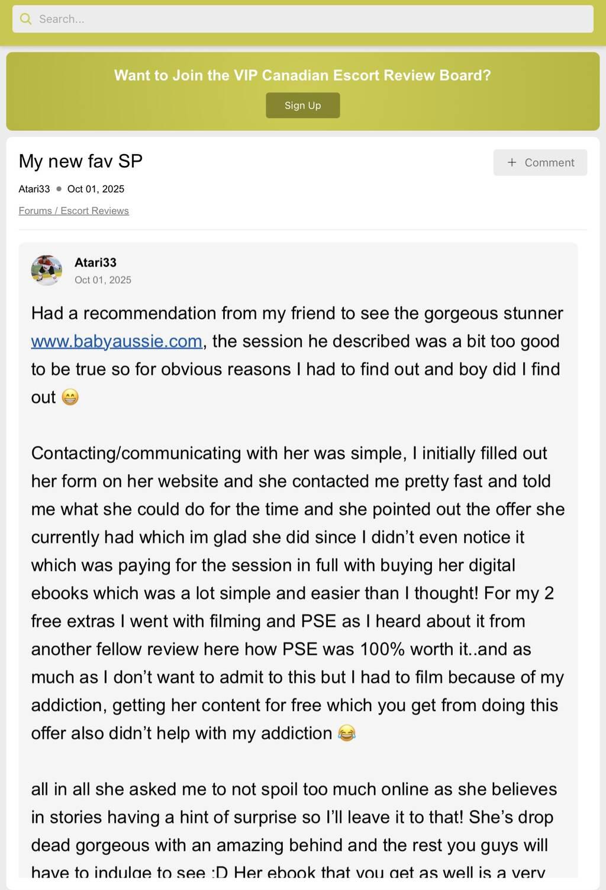The image size is (606, 890).
Task: Open the www.babyaussie.com link
Action: tap(117, 341)
